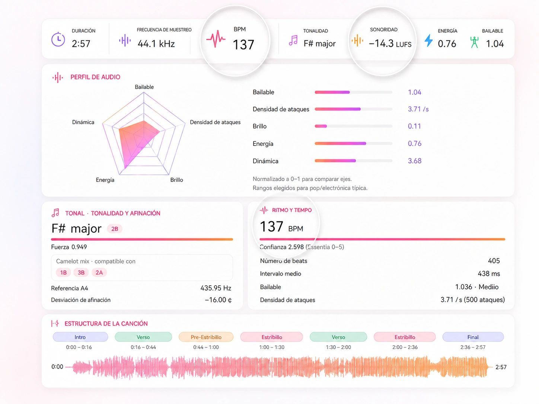
Task: Click the music note icon in Tonal header
Action: click(55, 213)
